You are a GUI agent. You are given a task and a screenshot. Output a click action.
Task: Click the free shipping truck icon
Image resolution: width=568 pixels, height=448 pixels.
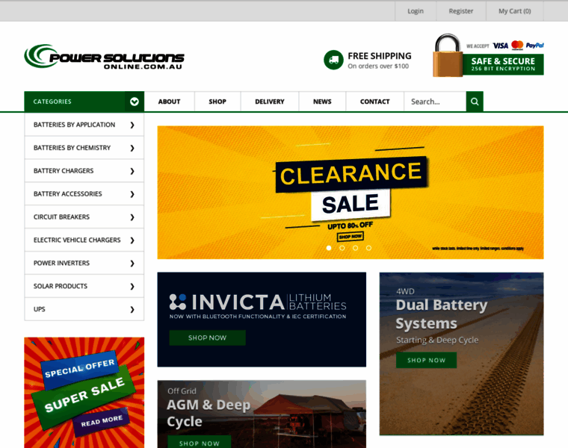tap(333, 60)
